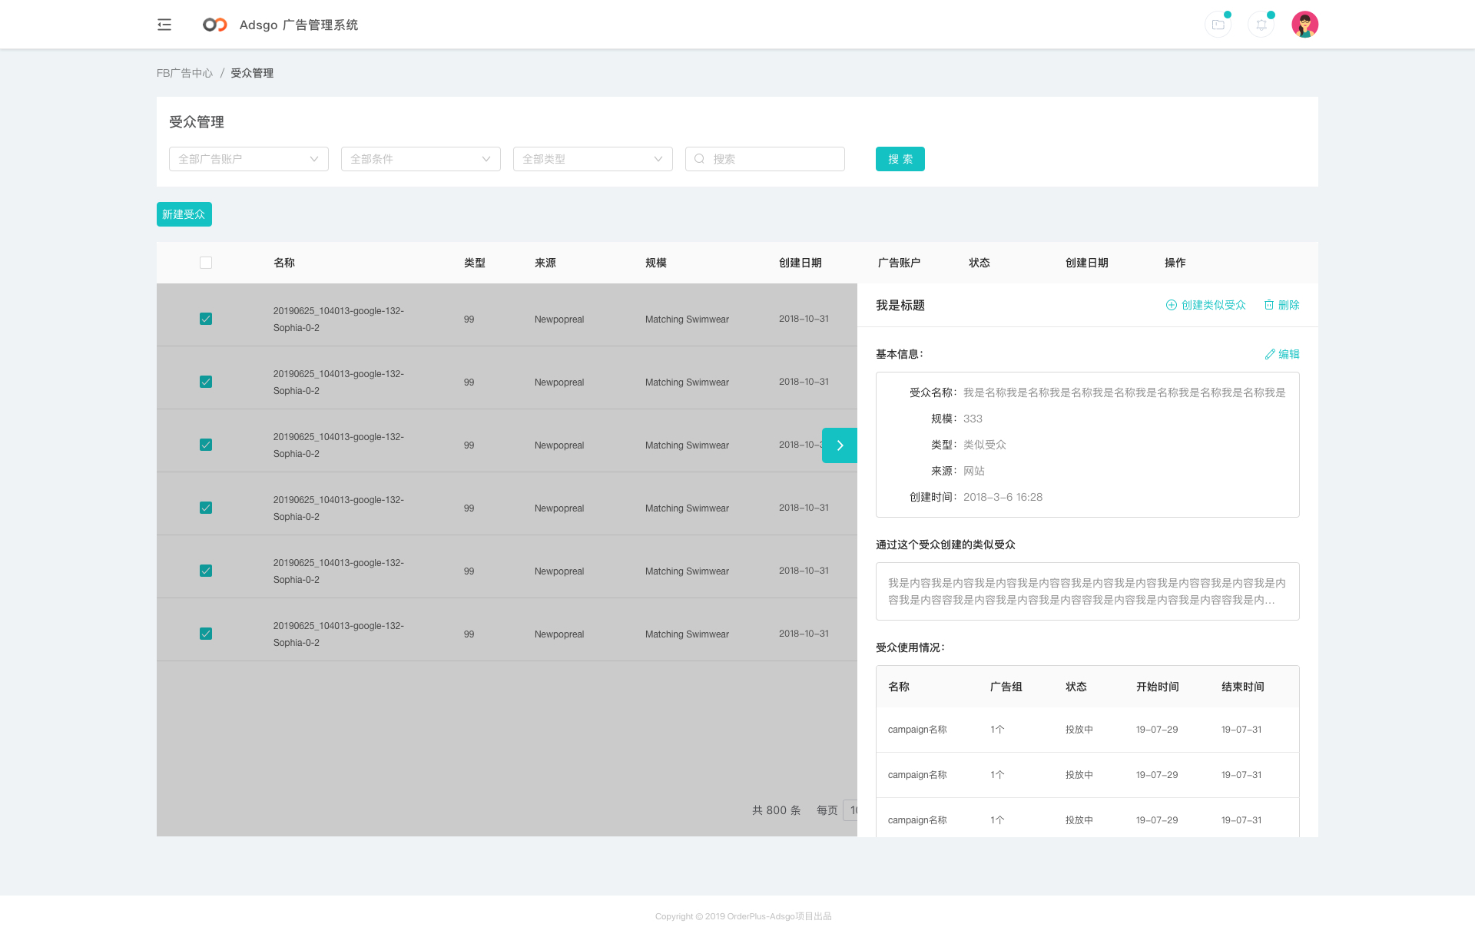The width and height of the screenshot is (1475, 937).
Task: Open the user avatar menu
Action: click(1304, 25)
